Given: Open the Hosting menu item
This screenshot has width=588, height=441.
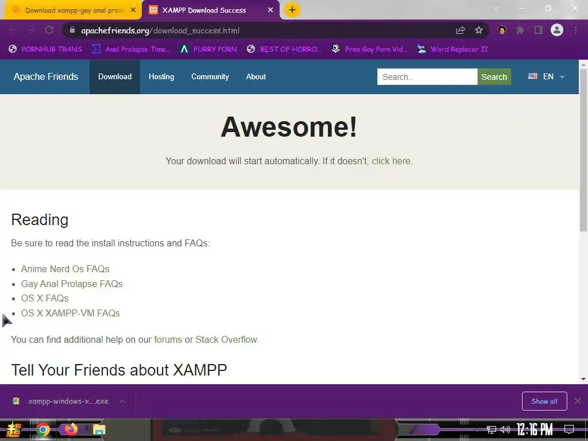Looking at the screenshot, I should 161,76.
